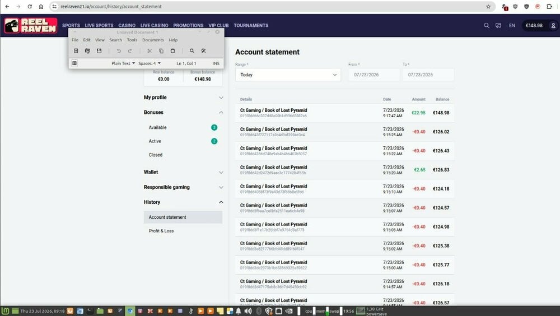
Task: Click the €126.02 balance value
Action: [x=441, y=132]
